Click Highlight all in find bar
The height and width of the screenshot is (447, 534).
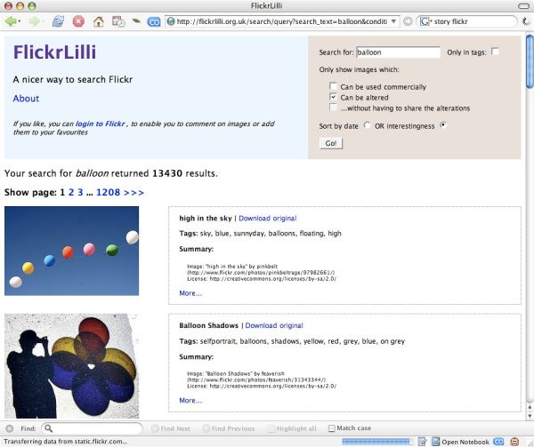coord(292,428)
